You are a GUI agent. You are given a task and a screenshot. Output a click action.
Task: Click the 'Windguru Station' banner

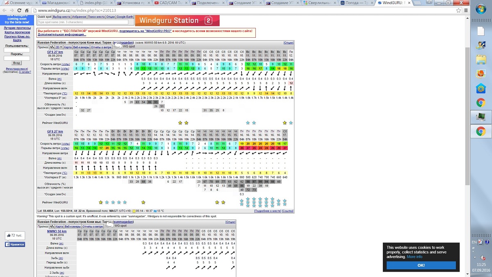coord(177,21)
